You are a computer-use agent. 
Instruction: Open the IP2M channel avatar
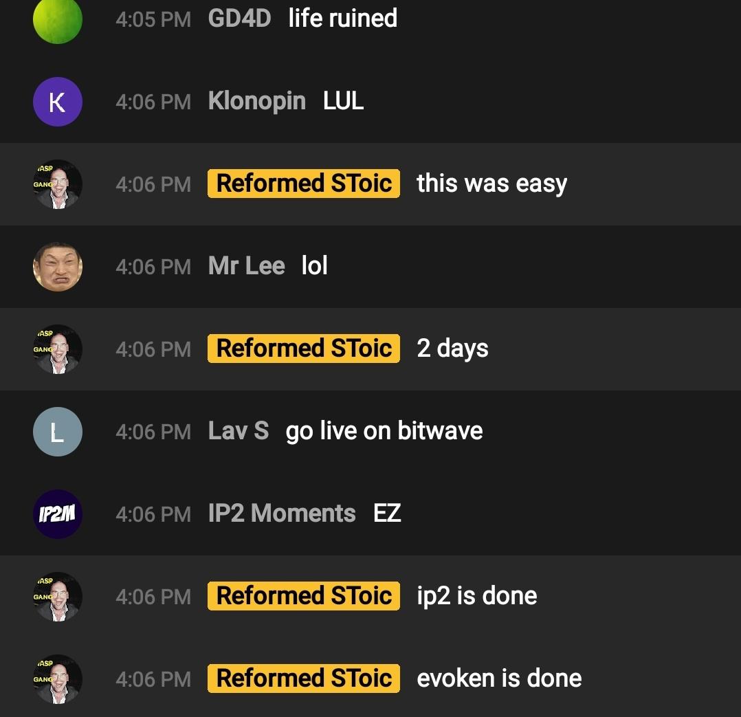[x=58, y=514]
